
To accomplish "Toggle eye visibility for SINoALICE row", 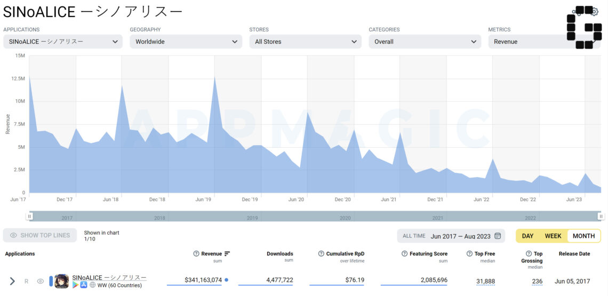I will (x=40, y=281).
